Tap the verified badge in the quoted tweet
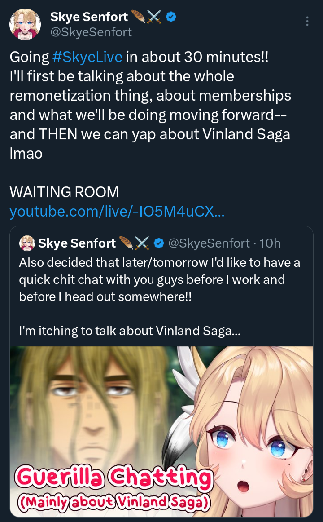 (x=159, y=243)
